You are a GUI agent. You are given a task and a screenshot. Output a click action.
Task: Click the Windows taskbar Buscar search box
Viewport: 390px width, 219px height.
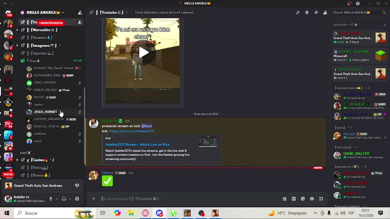[55, 213]
